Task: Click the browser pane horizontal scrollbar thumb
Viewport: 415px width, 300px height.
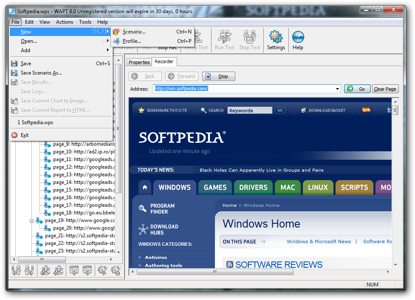Action: coord(215,272)
